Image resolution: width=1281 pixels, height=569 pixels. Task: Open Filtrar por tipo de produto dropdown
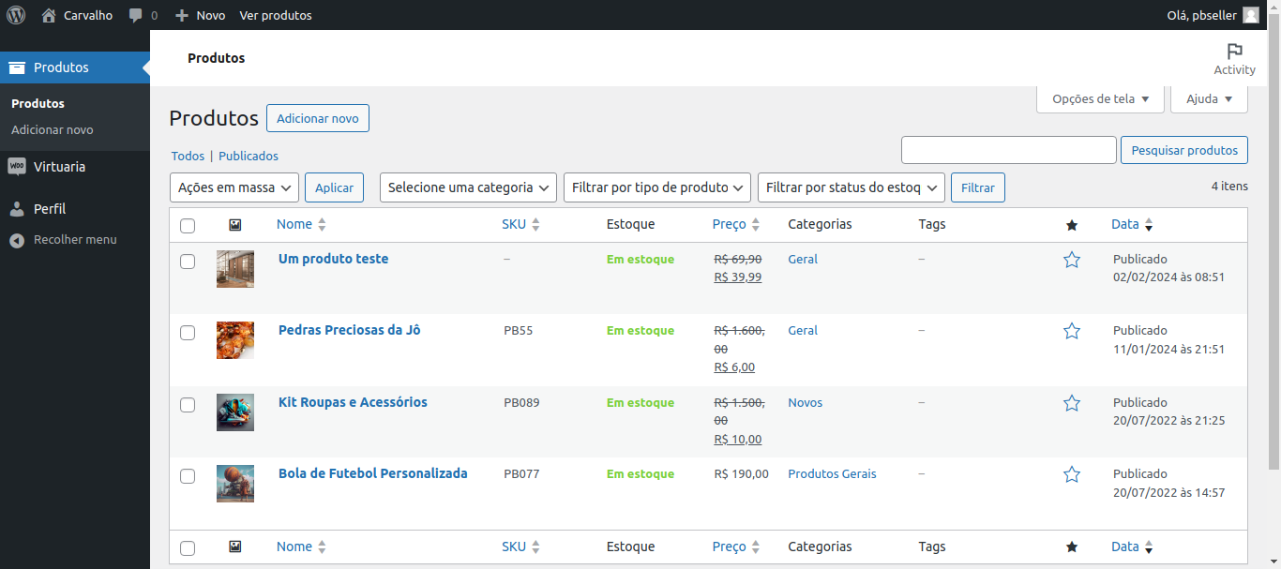click(x=657, y=187)
